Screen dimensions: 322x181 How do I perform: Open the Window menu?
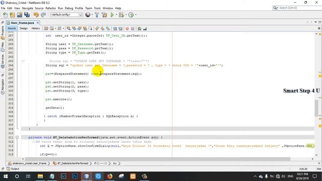coord(108,8)
